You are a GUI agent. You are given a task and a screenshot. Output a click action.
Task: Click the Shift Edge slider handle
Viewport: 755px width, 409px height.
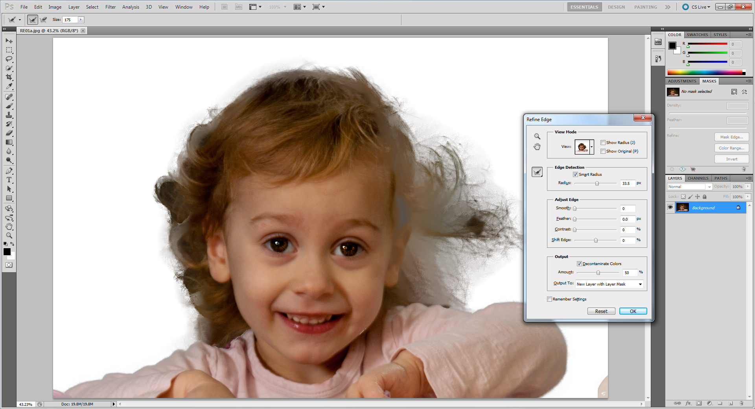(x=596, y=240)
